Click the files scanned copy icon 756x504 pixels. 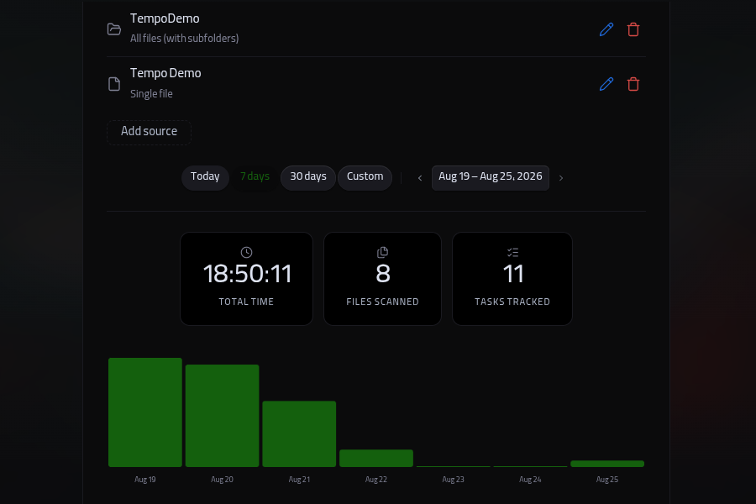pos(382,252)
